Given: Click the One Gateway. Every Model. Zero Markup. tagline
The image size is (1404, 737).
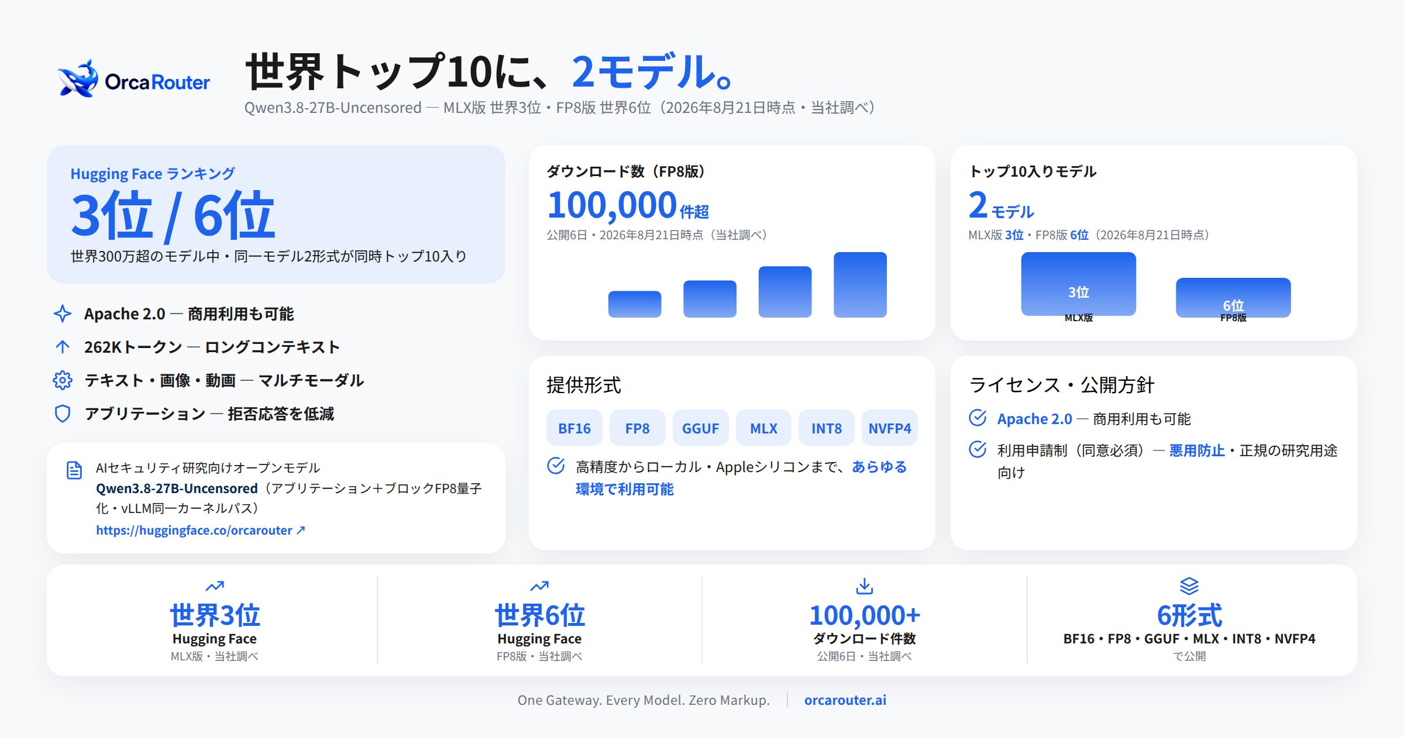Looking at the screenshot, I should pyautogui.click(x=643, y=700).
